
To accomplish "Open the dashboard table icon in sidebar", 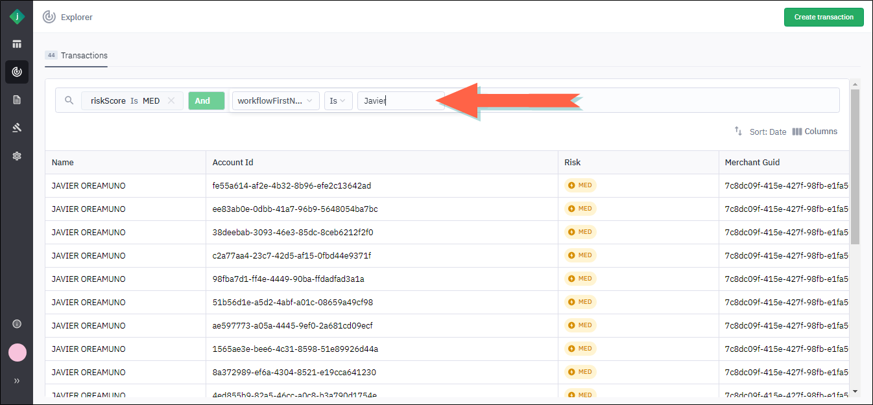I will coord(17,44).
